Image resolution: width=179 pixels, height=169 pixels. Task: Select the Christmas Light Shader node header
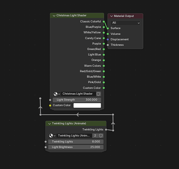pyautogui.click(x=77, y=16)
